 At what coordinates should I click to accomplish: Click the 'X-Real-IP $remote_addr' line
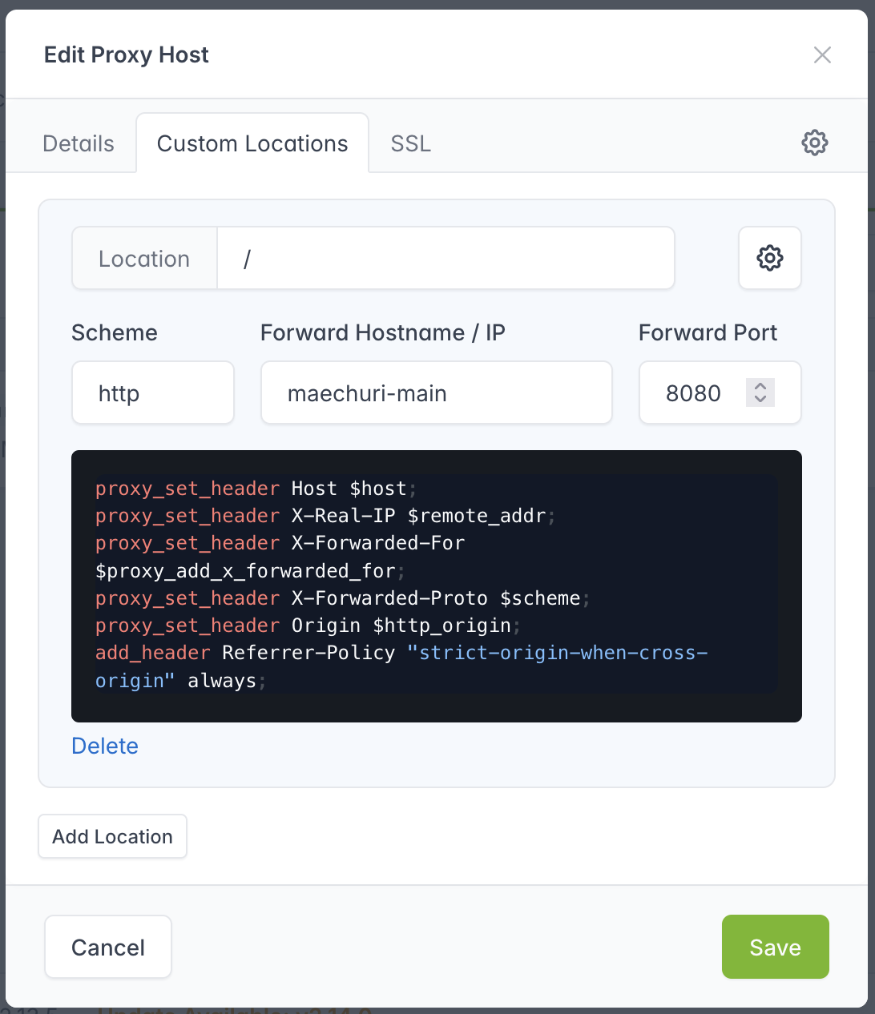[x=325, y=516]
